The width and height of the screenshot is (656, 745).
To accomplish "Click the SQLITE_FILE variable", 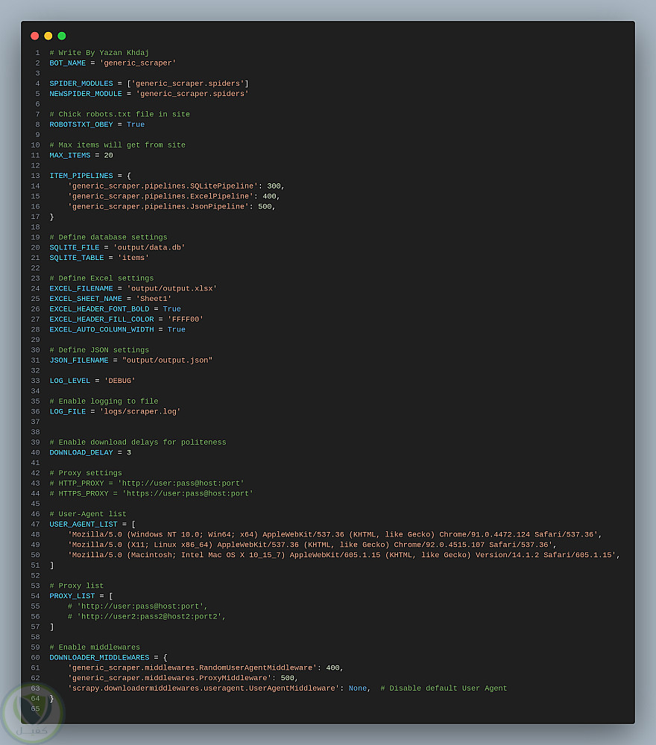I will (75, 247).
